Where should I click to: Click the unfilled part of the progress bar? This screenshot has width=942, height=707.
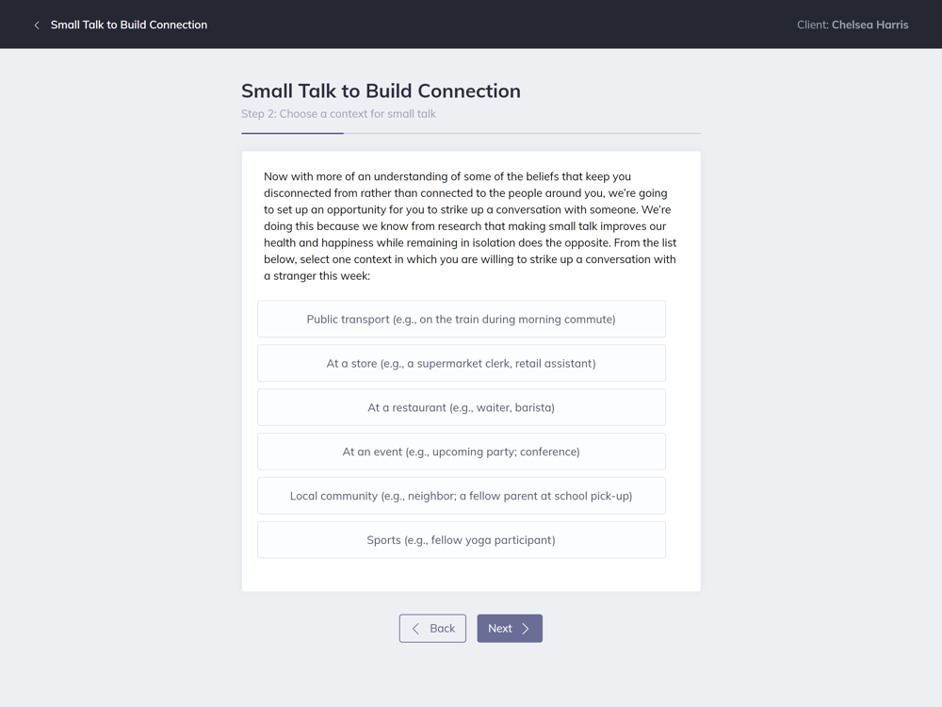(x=523, y=133)
